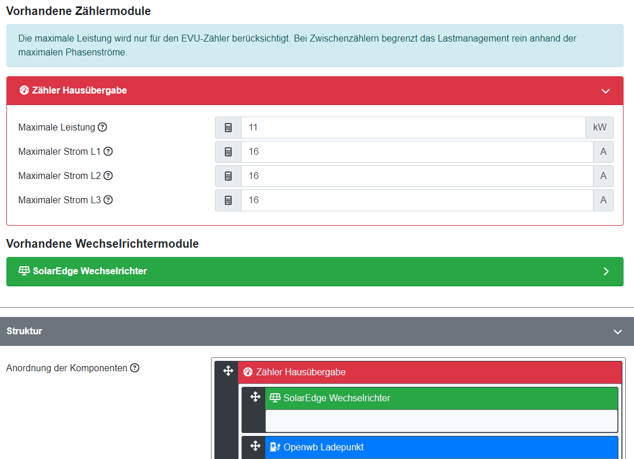Click move handle for Zähler Hausübergabe component
Screen dimensions: 634x459
(228, 371)
